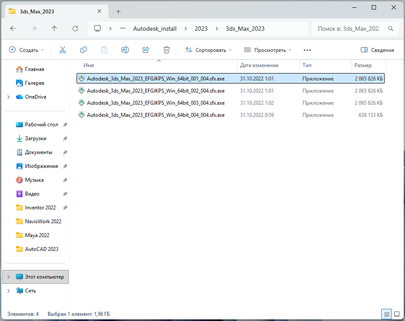
Task: Open the more options ellipsis in toolbar
Action: point(307,50)
